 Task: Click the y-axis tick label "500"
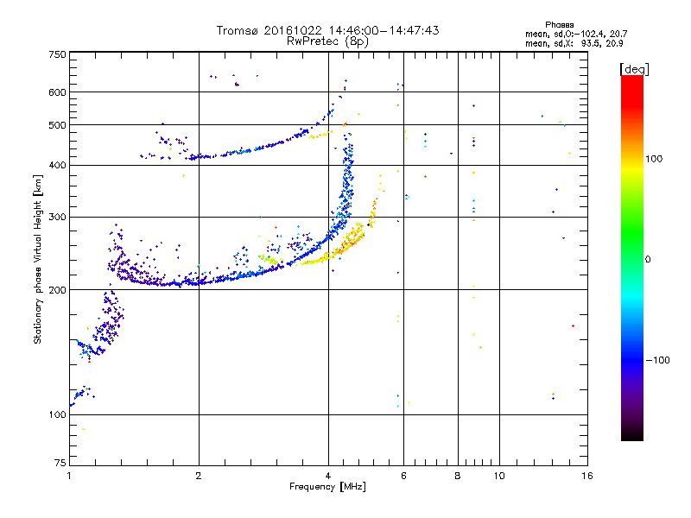(57, 125)
